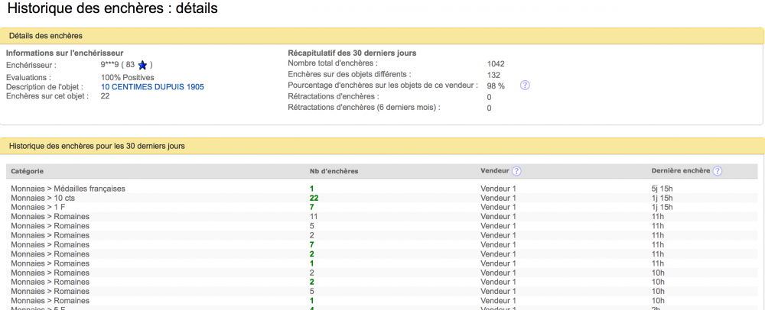Viewport: 765px width, 310px height.
Task: Click Rétractations d'enchères (6 derniers mois) label
Action: (x=364, y=107)
